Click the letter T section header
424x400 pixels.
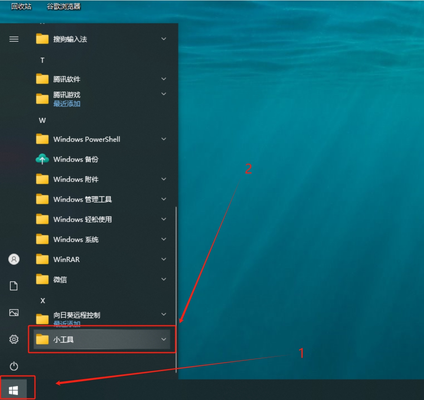pyautogui.click(x=42, y=60)
